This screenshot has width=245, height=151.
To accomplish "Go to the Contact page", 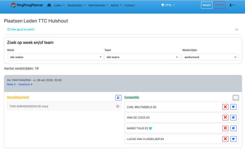I will (x=130, y=5).
